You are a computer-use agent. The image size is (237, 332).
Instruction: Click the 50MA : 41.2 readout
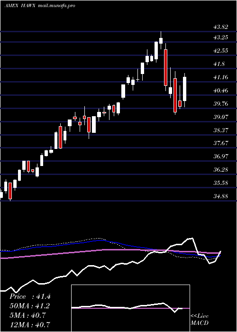pos(30,306)
